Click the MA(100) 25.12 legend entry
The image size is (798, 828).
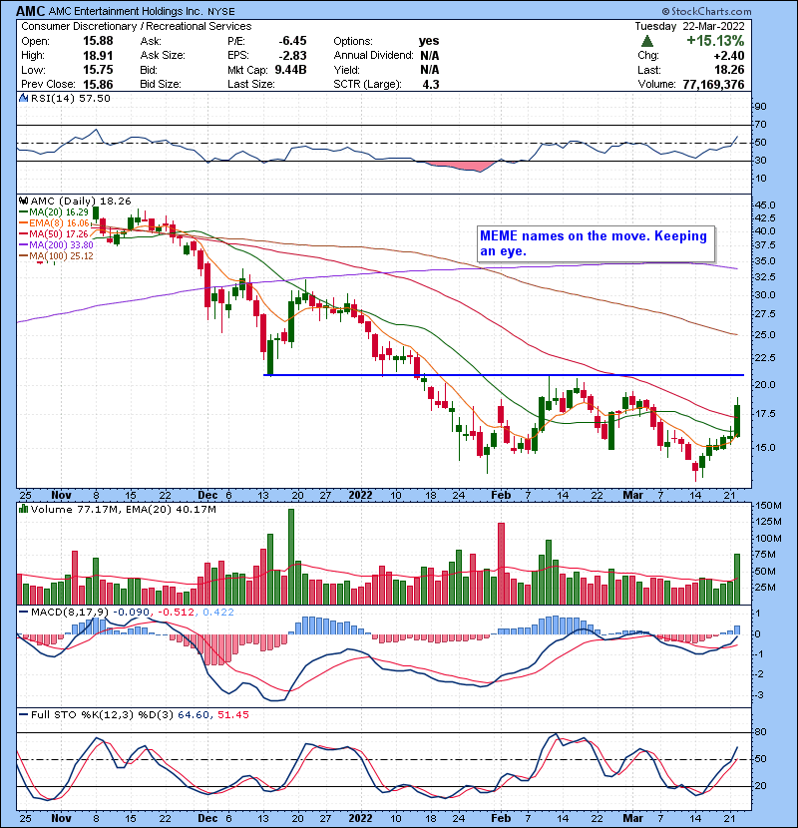tap(57, 256)
